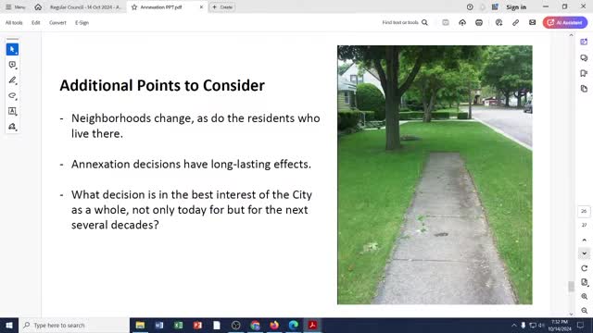Open File Explorer from taskbar
The width and height of the screenshot is (593, 333).
[140, 325]
